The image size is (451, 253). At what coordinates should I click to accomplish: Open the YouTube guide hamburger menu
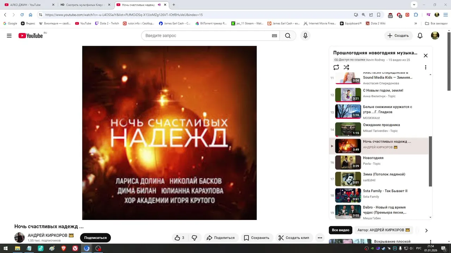tap(9, 35)
